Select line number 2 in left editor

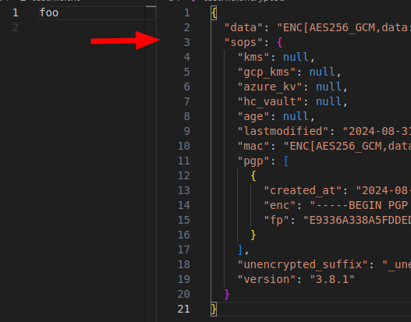click(x=16, y=27)
